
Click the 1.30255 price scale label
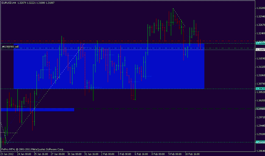coord(261,100)
